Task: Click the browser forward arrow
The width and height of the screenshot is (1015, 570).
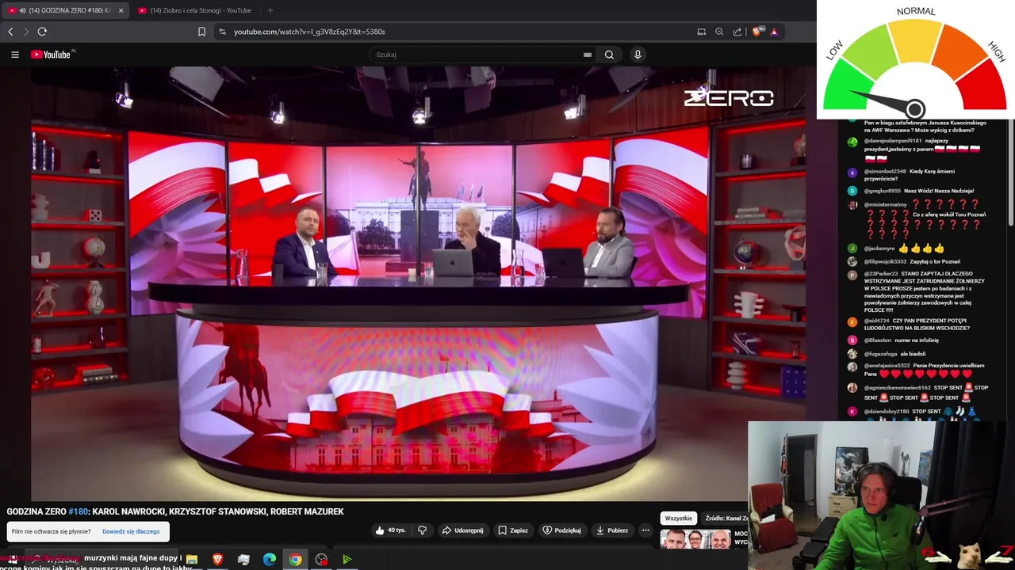Action: (26, 32)
